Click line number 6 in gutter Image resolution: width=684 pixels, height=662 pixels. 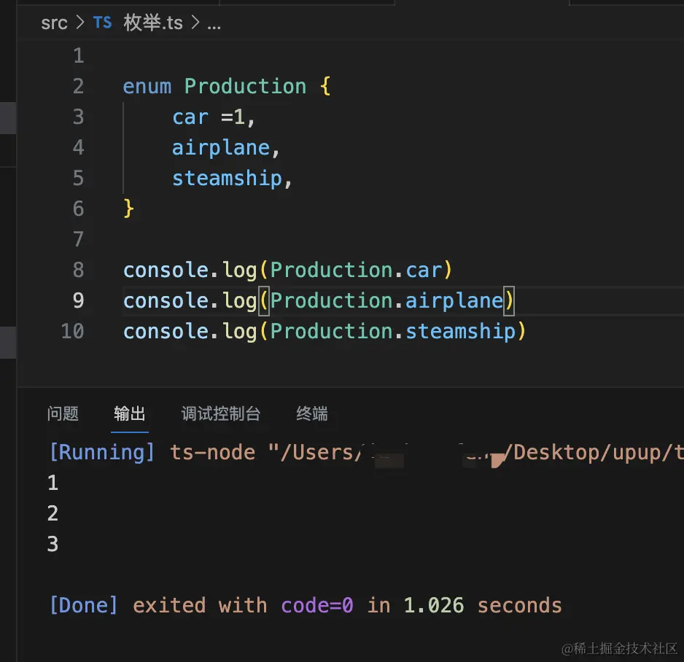79,209
